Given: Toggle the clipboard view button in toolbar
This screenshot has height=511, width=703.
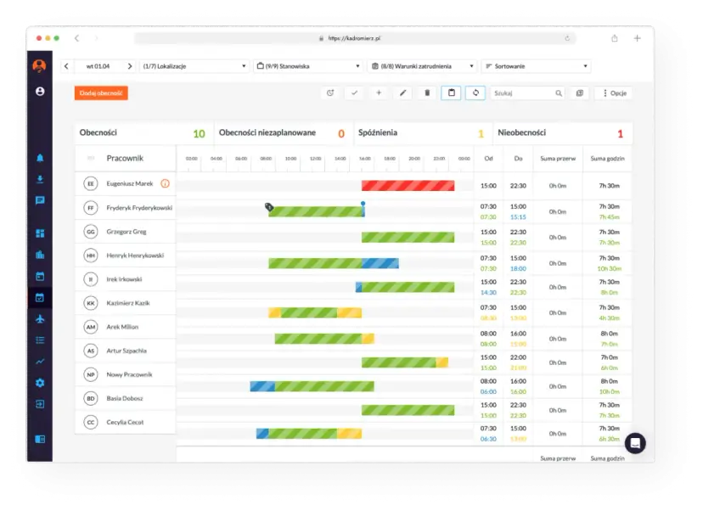Looking at the screenshot, I should click(x=451, y=93).
